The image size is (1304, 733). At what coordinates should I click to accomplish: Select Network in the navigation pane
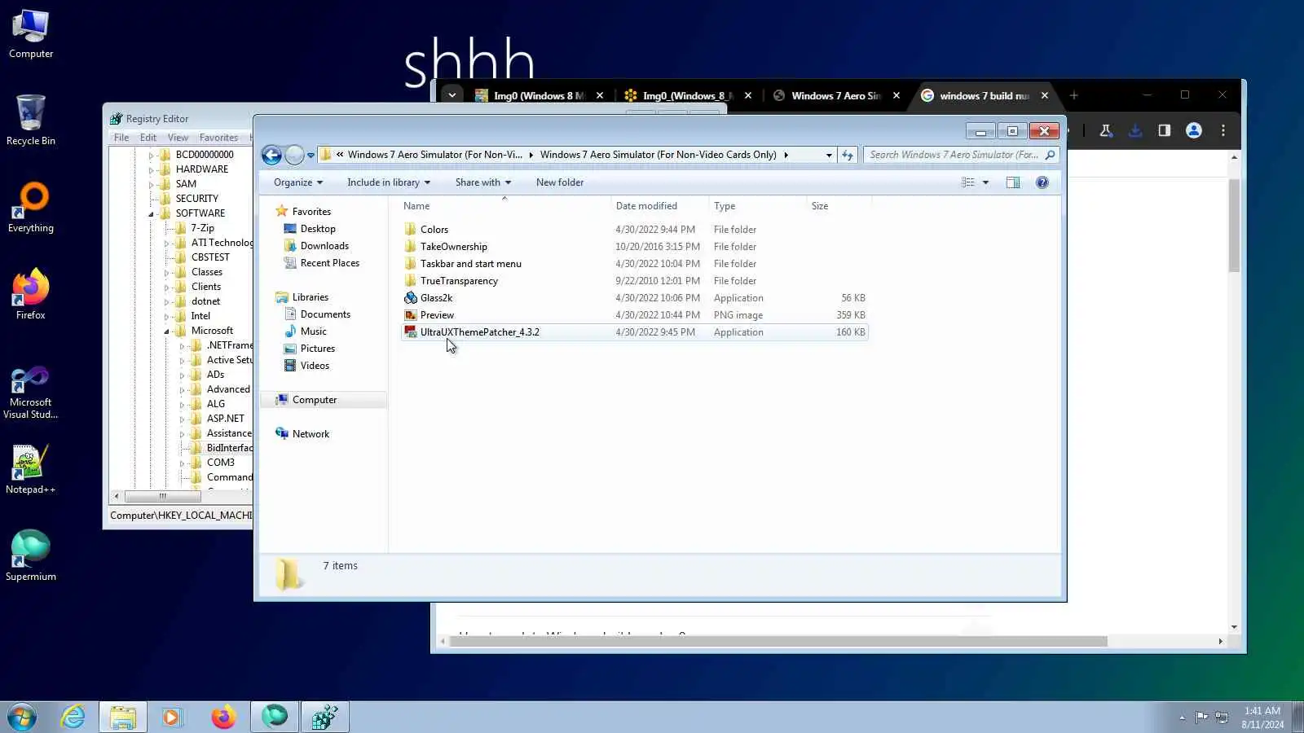click(311, 434)
